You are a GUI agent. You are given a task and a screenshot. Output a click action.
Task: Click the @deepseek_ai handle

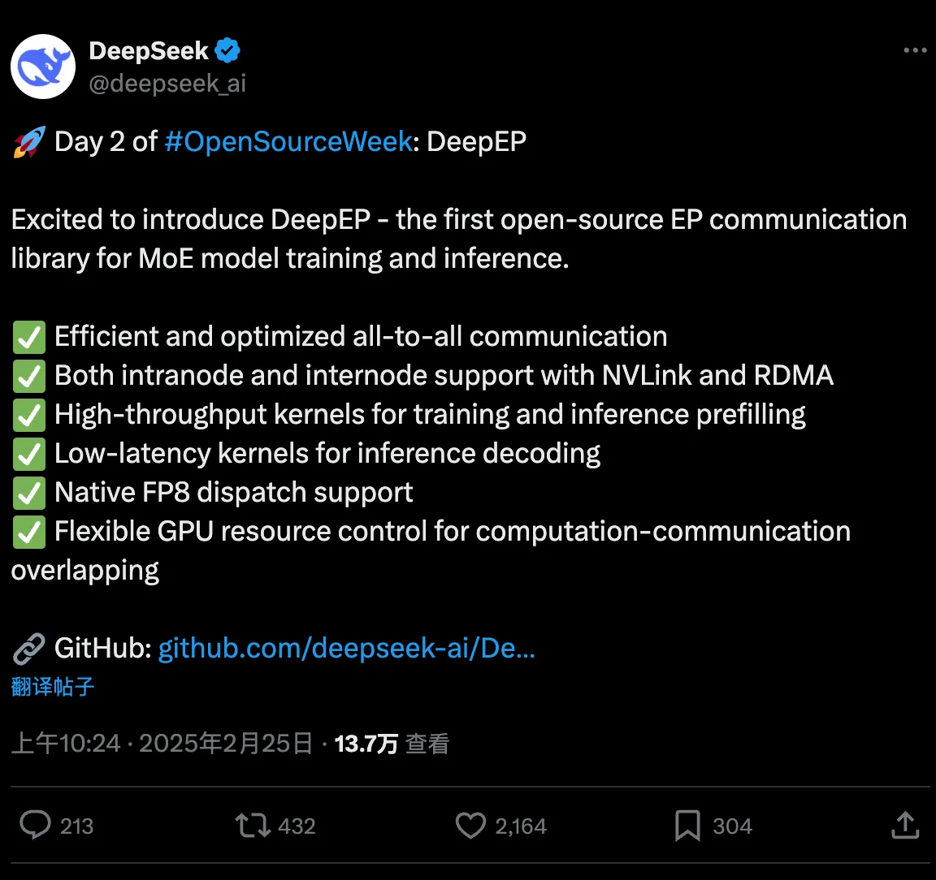pos(167,81)
